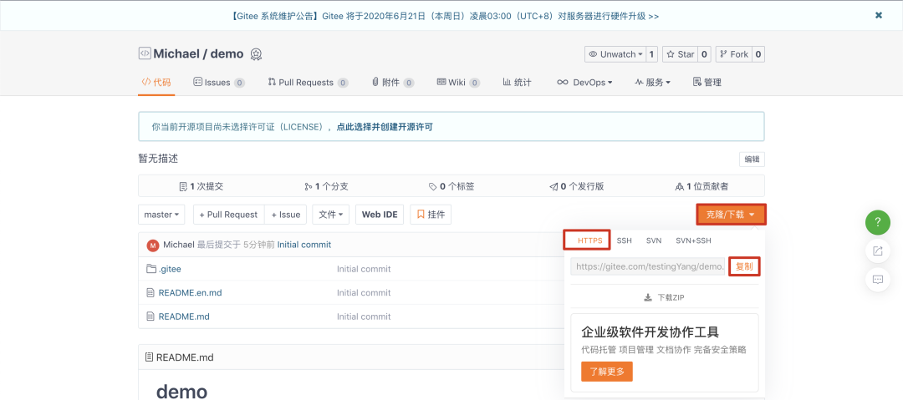View the 0 个发行版 releases

[x=576, y=186]
